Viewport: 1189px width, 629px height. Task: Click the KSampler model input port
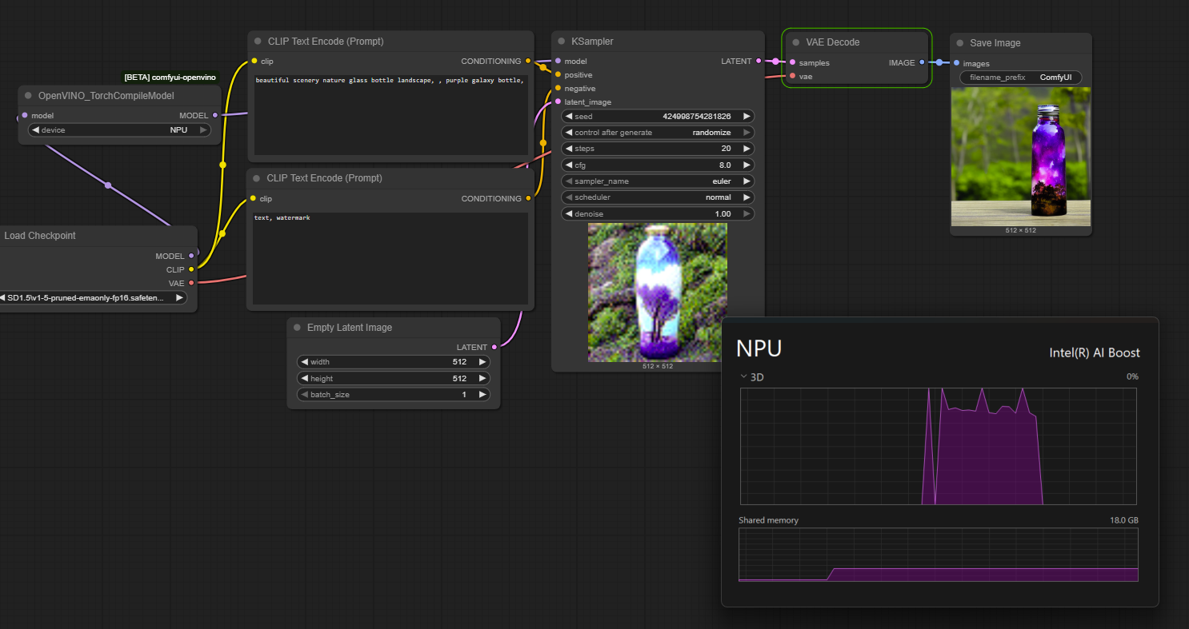point(558,61)
